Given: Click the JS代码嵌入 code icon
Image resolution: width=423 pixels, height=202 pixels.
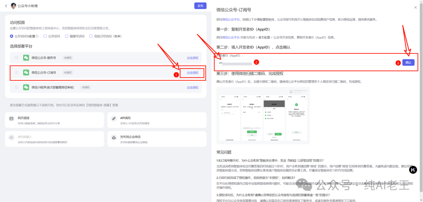Looking at the screenshot, I should click(x=11, y=137).
